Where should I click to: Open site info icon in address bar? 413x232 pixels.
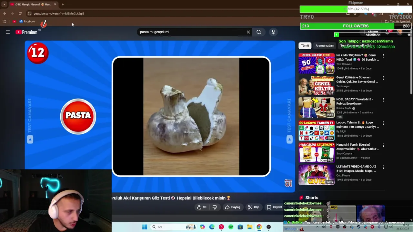click(x=29, y=14)
